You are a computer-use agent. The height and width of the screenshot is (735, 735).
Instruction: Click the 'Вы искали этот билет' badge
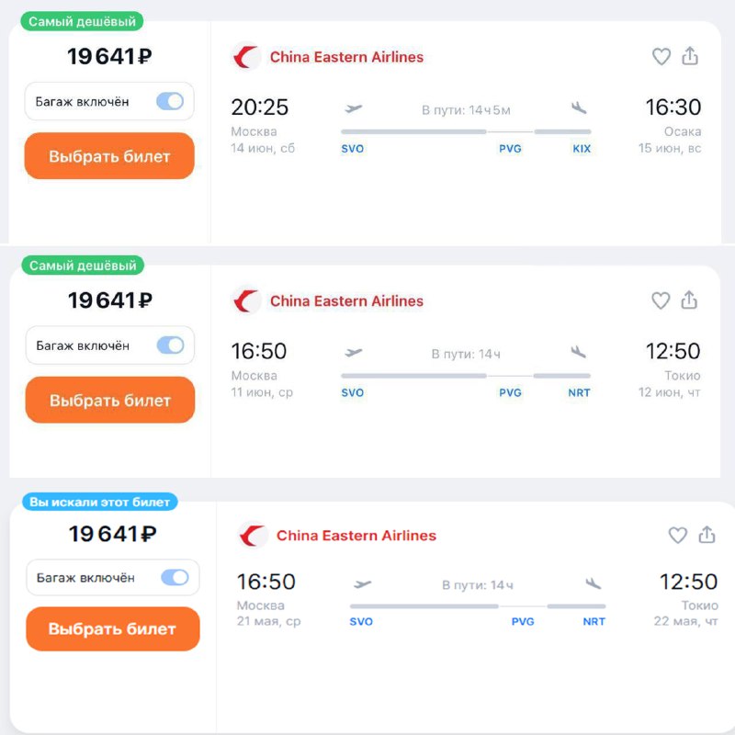(x=100, y=502)
